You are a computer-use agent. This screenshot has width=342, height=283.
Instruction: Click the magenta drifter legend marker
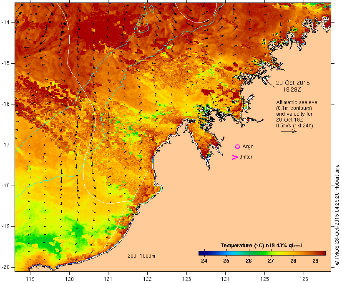click(x=235, y=157)
